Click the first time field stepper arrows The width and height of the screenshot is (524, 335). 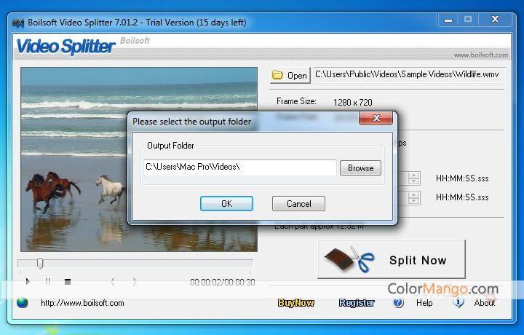pos(414,178)
